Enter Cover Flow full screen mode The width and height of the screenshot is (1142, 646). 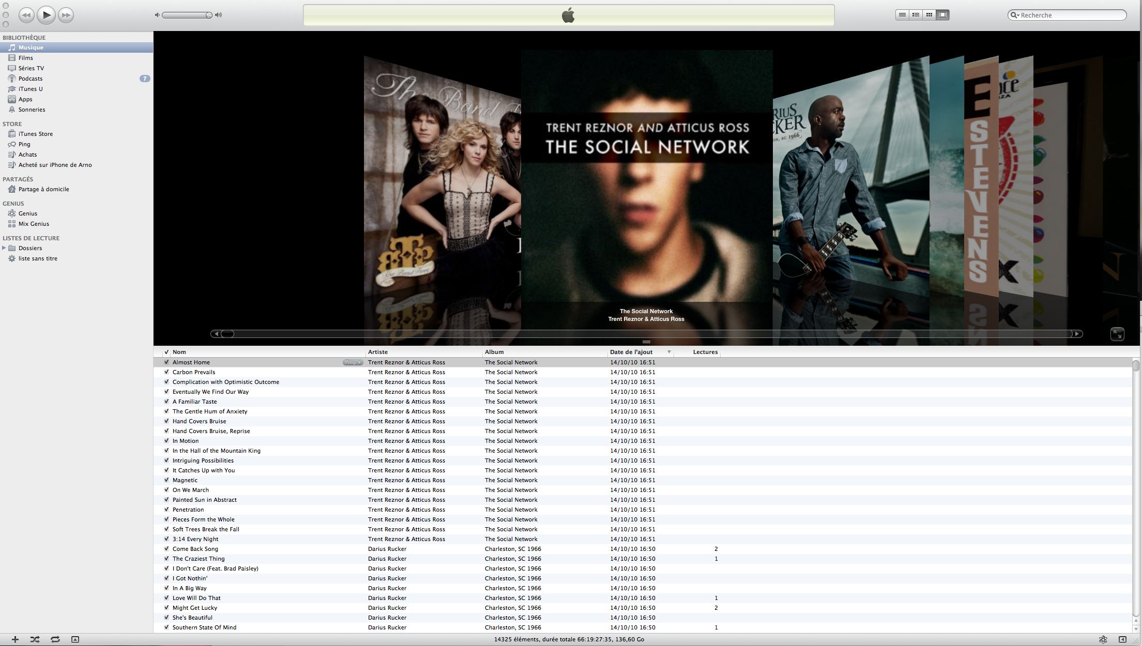coord(1117,334)
